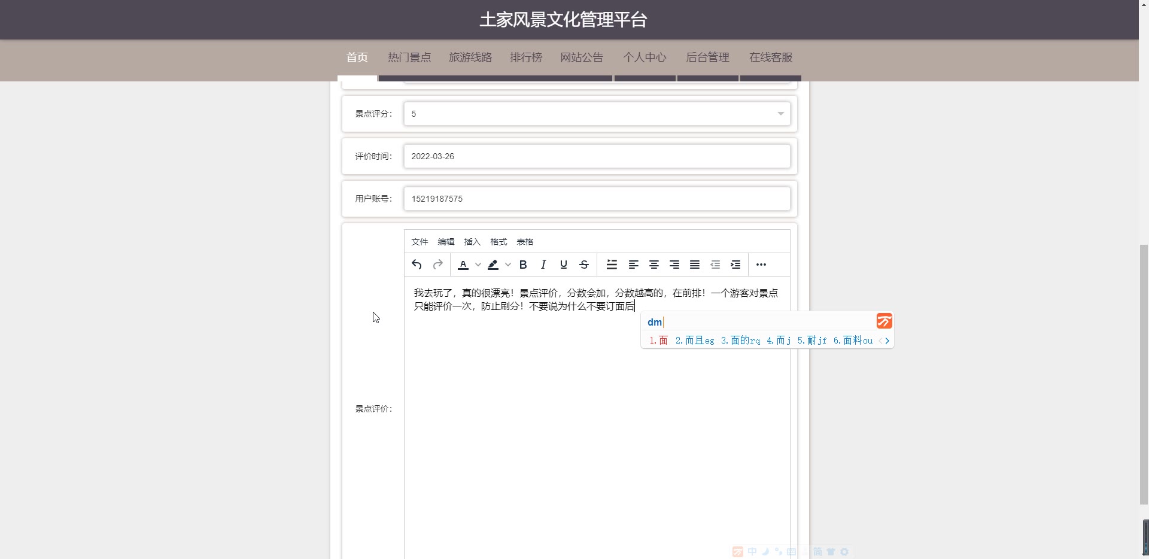Screen dimensions: 1149x559
Task: Redo the last undone edit
Action: (437, 265)
